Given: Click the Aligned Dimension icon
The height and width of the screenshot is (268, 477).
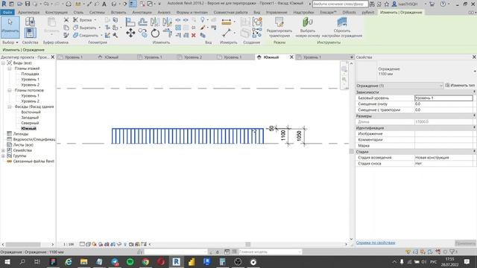Looking at the screenshot, I should point(227,33).
